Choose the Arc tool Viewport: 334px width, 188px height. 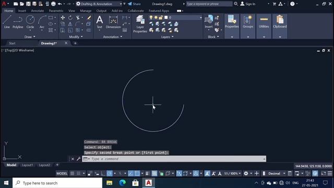tap(42, 22)
